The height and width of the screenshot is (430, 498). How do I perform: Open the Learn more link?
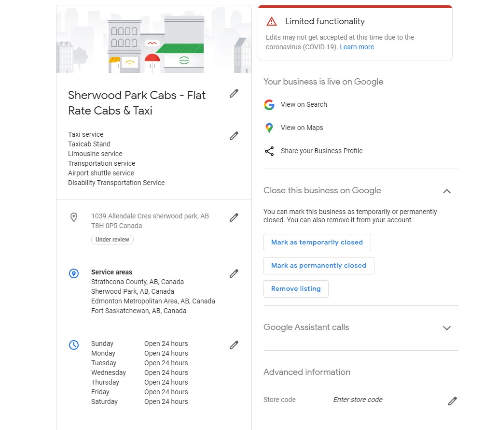pos(357,47)
